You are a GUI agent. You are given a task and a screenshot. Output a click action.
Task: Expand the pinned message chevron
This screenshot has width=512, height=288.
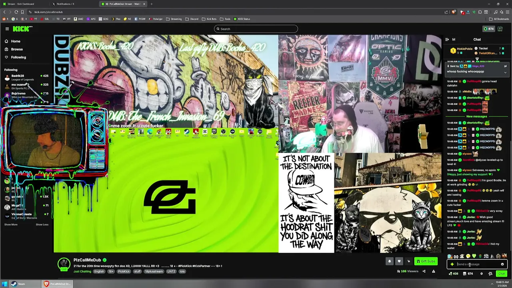pos(505,73)
